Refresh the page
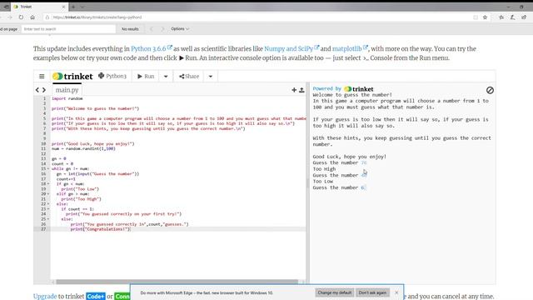Viewport: 533px width, 300px height. (21, 17)
